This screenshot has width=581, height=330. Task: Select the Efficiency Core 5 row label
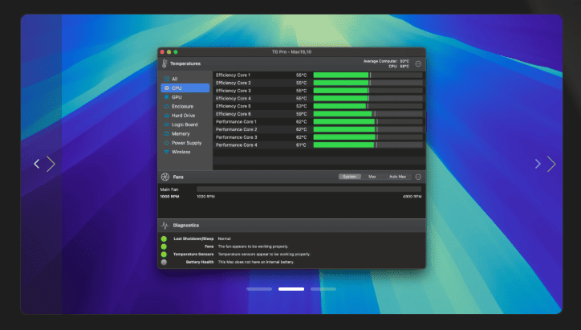tap(234, 106)
